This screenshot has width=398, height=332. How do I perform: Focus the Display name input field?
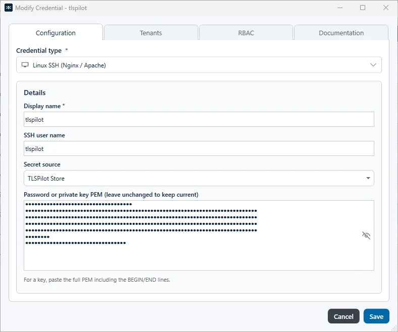point(199,119)
